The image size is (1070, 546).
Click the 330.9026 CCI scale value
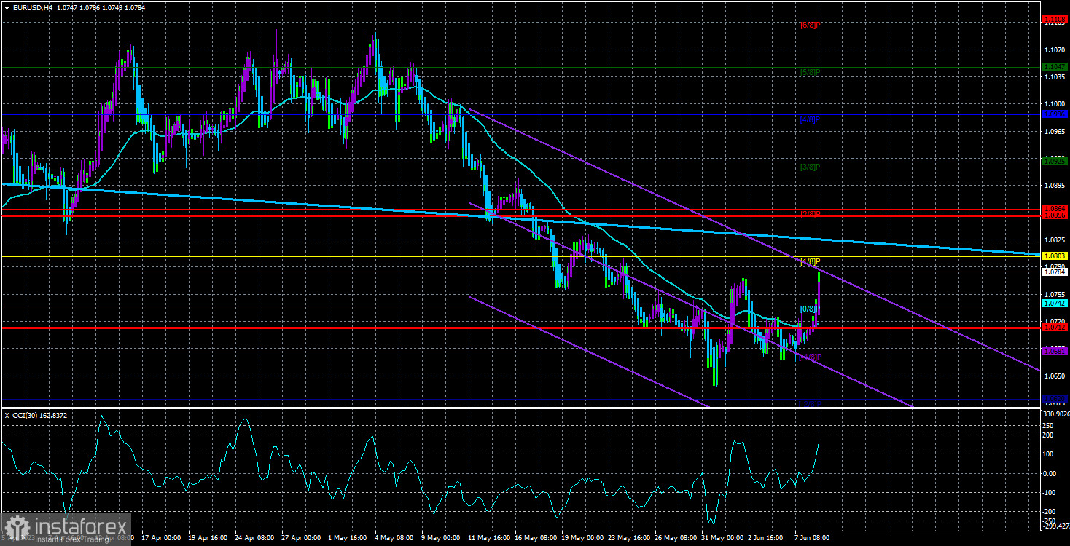click(x=1055, y=414)
